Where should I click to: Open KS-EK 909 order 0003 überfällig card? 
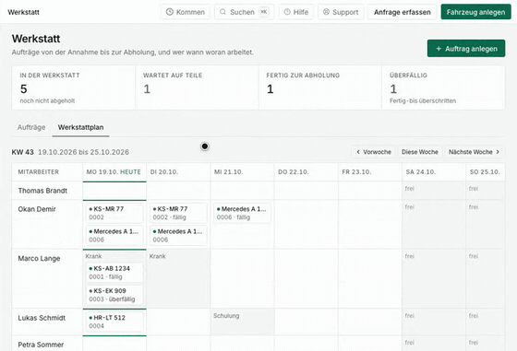click(x=114, y=295)
